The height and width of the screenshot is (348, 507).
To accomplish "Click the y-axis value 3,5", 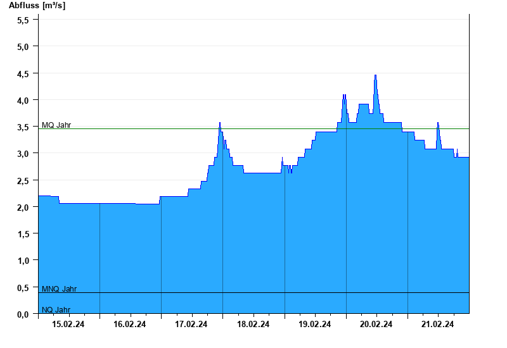I will pos(23,128).
